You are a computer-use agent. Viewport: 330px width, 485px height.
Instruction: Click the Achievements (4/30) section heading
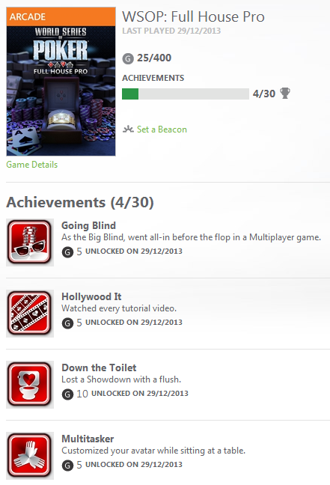(x=80, y=202)
